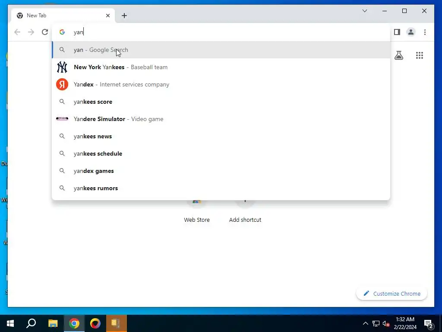Open the clock showing 1:32 AM
The image size is (442, 332).
pos(405,323)
